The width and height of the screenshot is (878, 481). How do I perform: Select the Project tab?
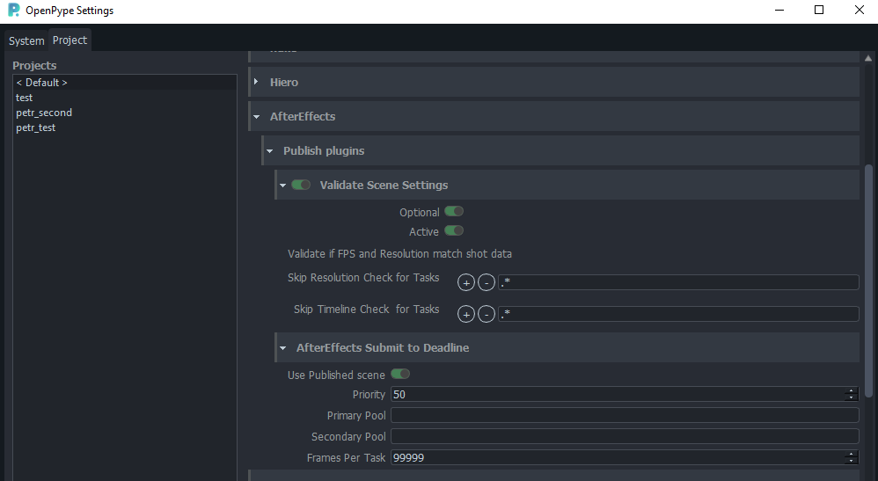point(70,40)
